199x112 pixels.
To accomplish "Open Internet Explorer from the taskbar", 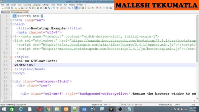I will [21, 109].
